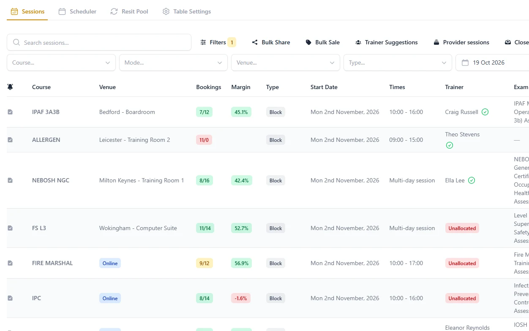
Task: Click the Search sessions input field
Action: coord(99,42)
